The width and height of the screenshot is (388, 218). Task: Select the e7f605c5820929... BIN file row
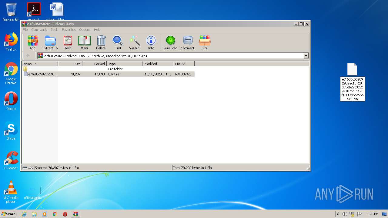pyautogui.click(x=108, y=74)
